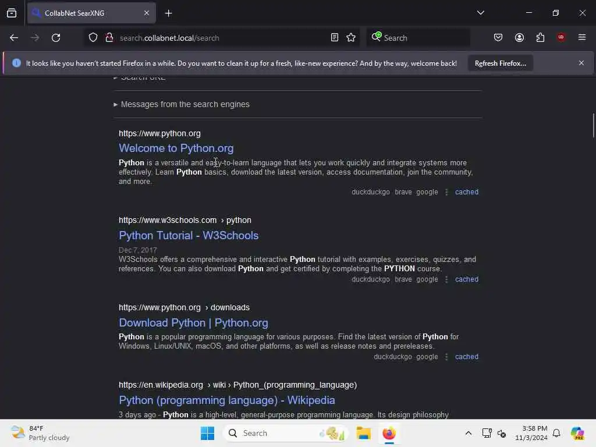The width and height of the screenshot is (596, 447).
Task: Open Firefox account icon
Action: click(519, 38)
